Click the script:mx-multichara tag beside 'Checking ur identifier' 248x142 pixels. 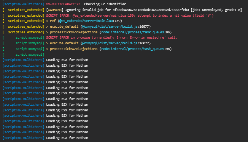24,4
